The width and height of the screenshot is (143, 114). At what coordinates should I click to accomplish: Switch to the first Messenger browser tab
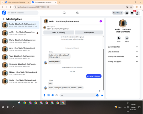[x=16, y=2]
